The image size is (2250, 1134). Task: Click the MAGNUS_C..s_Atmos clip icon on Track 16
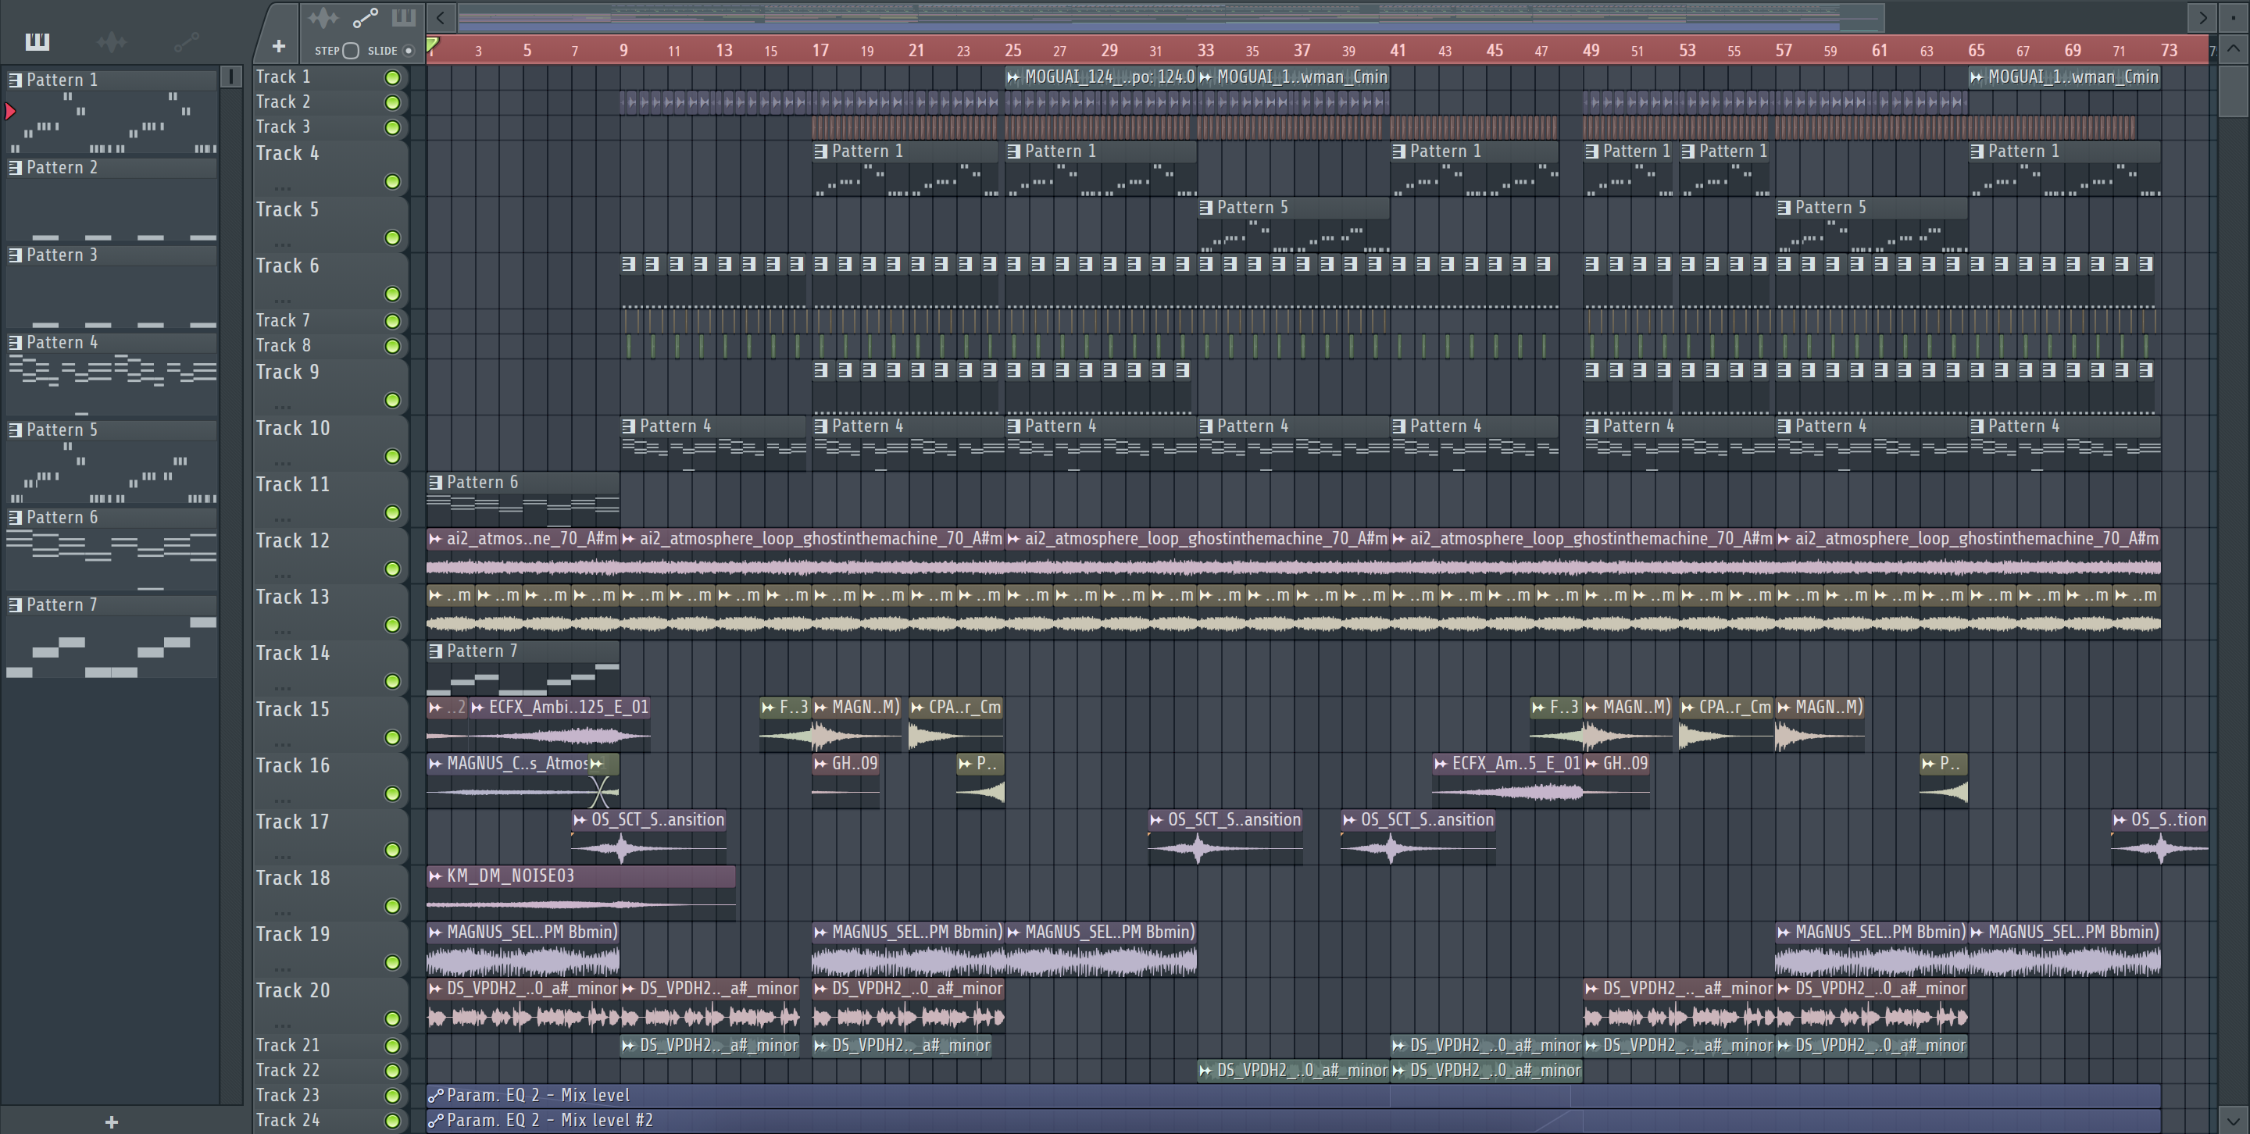tap(435, 764)
